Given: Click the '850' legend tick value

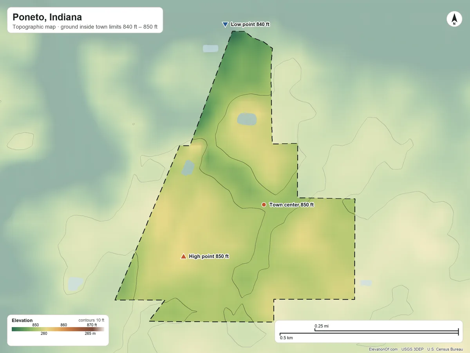Looking at the screenshot, I should click(x=36, y=325).
